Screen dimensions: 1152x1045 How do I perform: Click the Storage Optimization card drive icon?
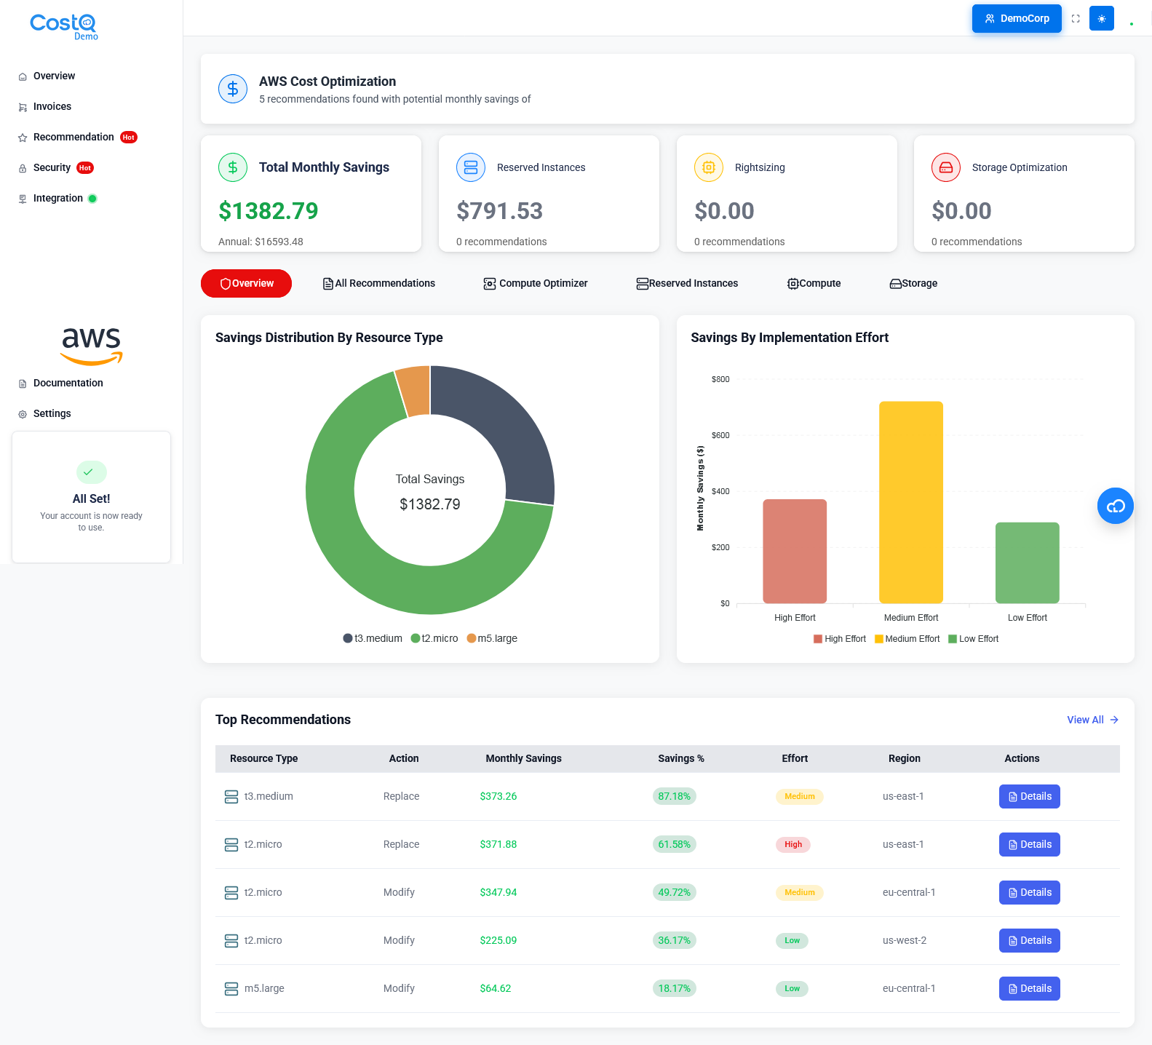(x=946, y=167)
